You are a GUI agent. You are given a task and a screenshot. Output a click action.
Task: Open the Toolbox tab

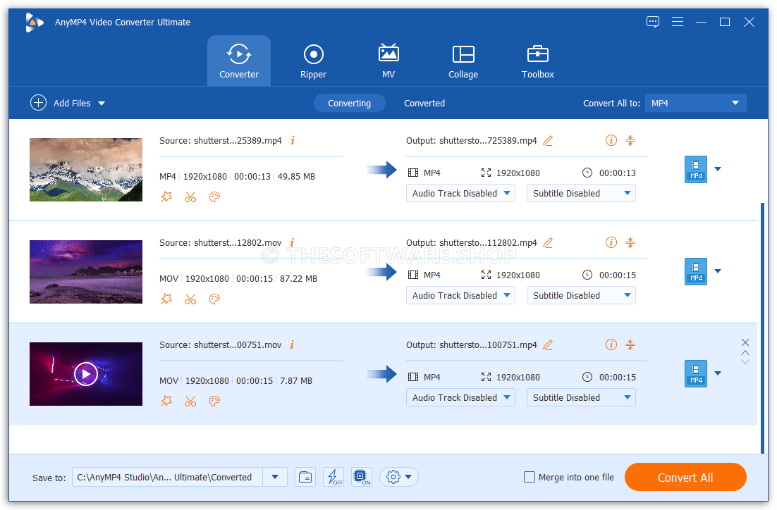[x=538, y=61]
